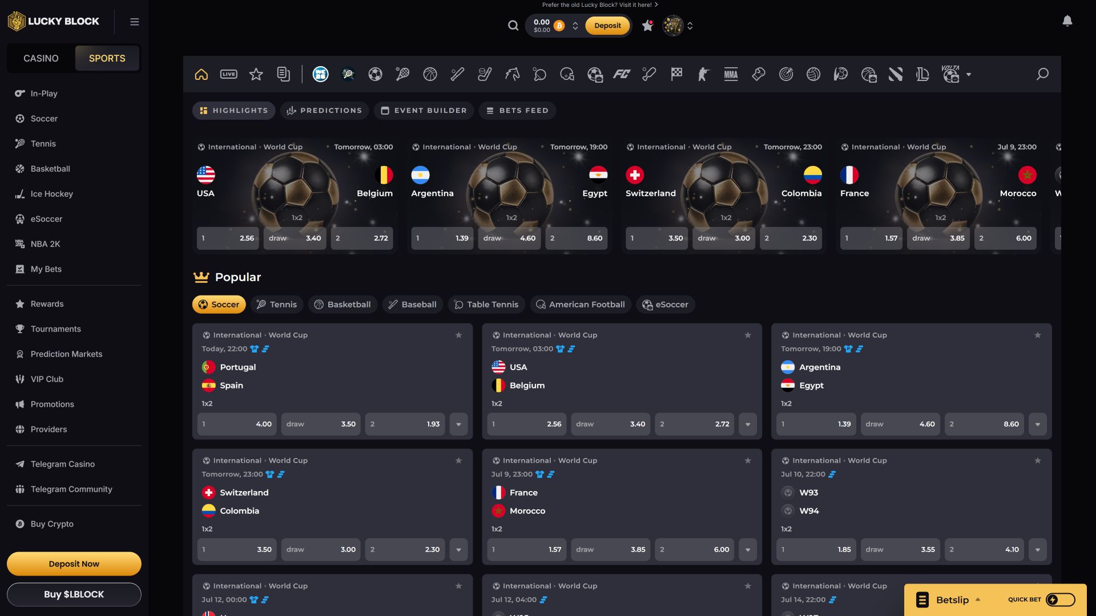Screen dimensions: 1096x616
Task: Click Buy $LBLOCK button
Action: pos(74,594)
